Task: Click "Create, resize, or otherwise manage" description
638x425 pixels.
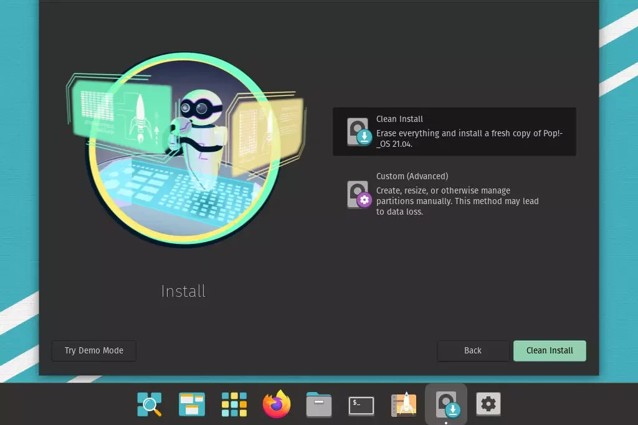Action: [x=457, y=201]
